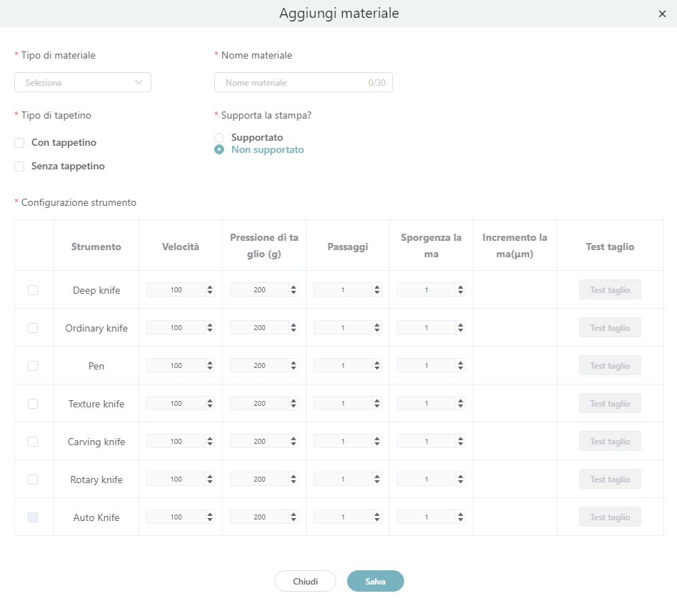Check the Deep knife tool row
The image size is (677, 601).
(x=33, y=290)
